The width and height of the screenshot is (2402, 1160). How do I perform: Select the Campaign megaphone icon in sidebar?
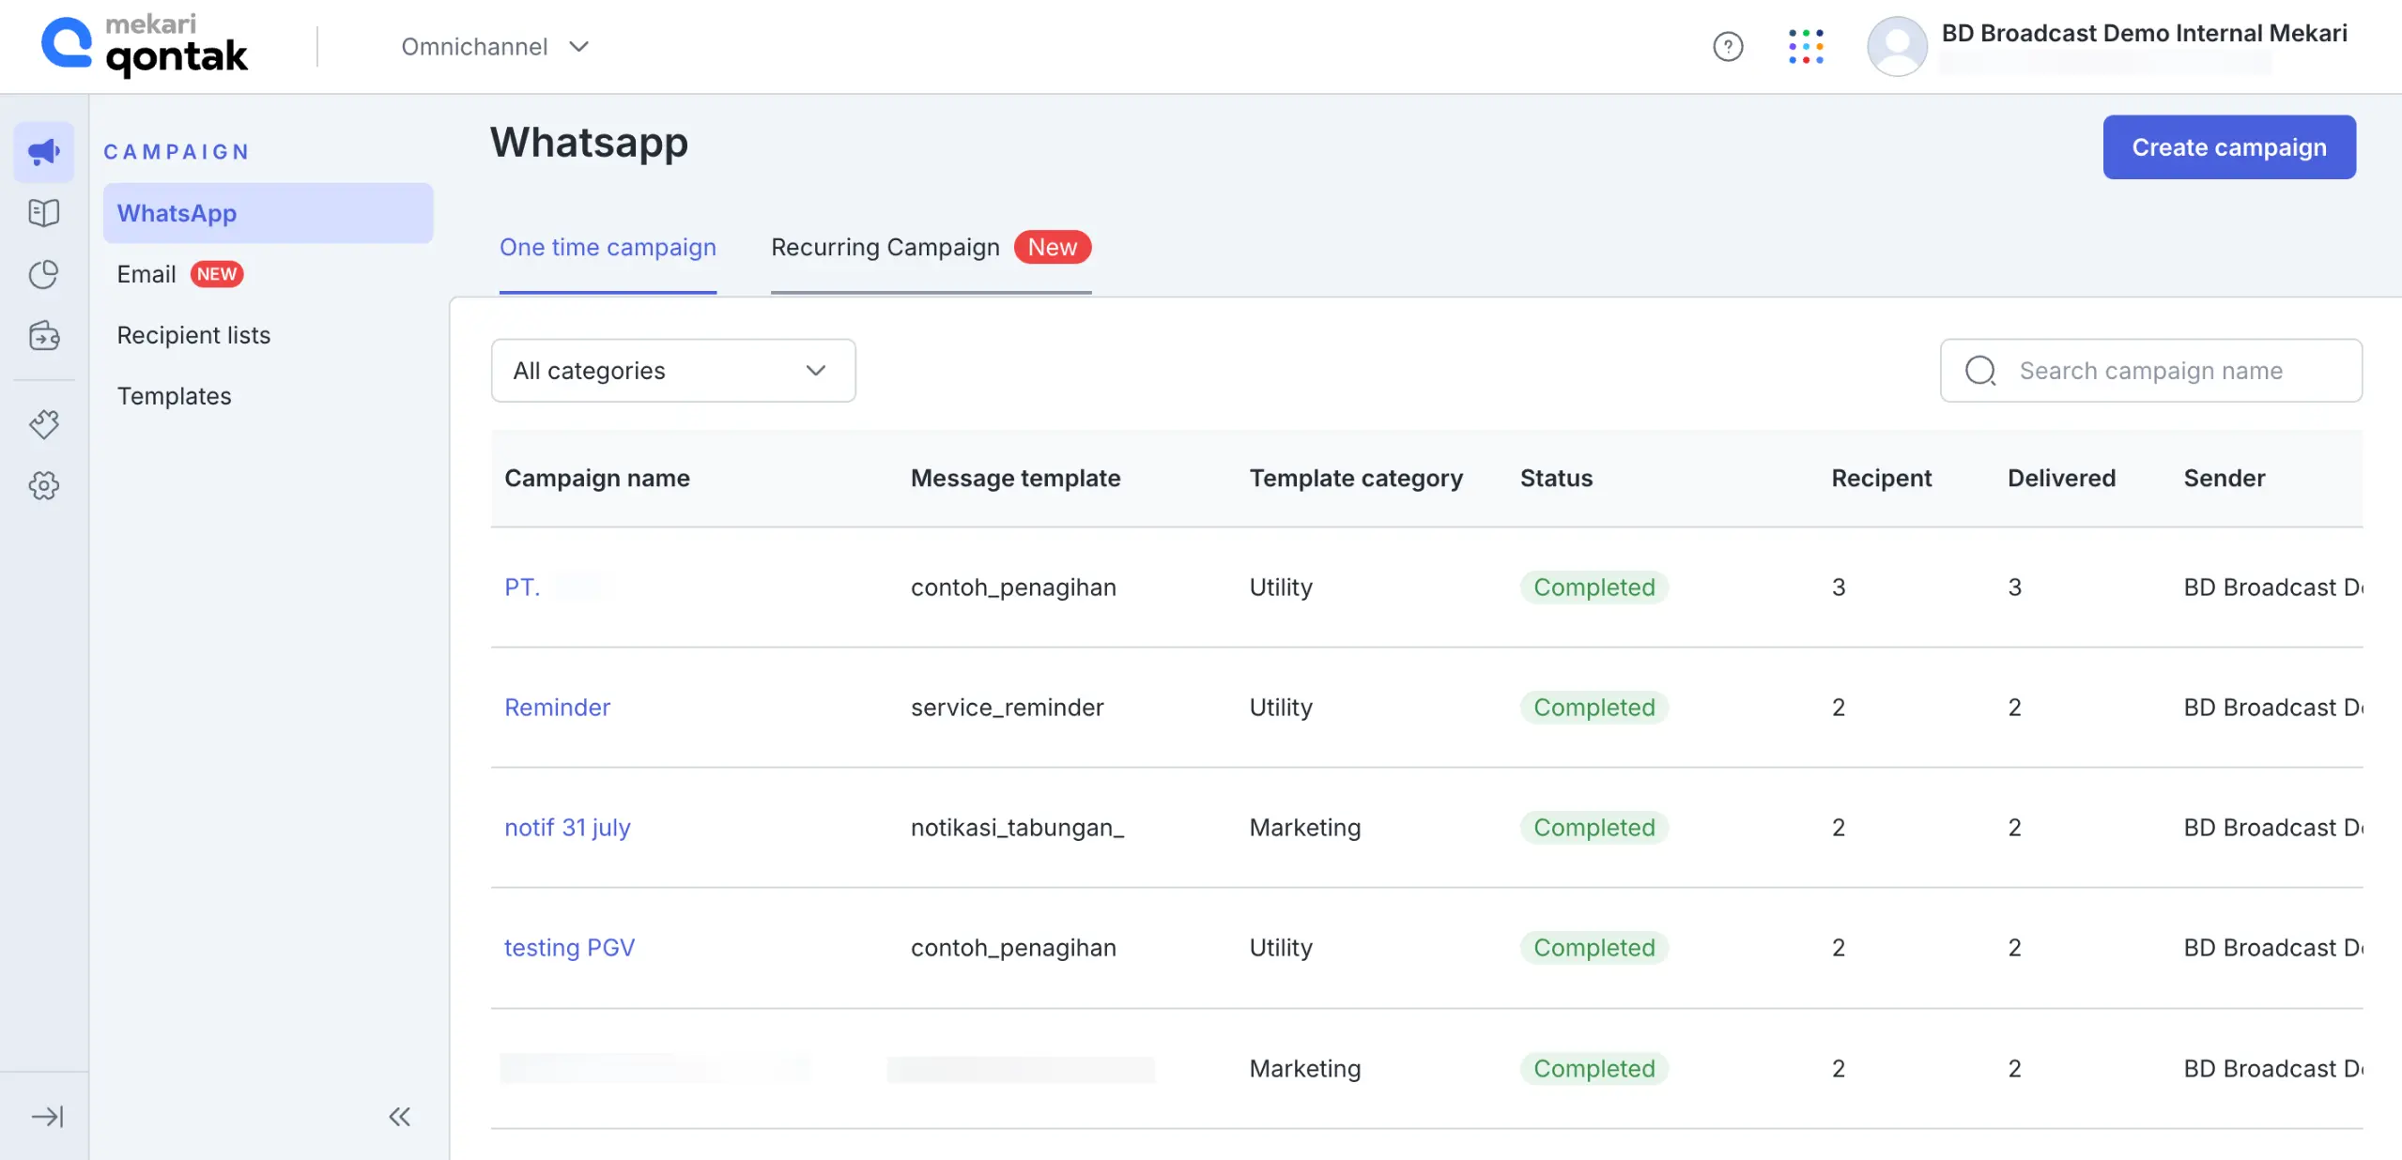pos(43,150)
